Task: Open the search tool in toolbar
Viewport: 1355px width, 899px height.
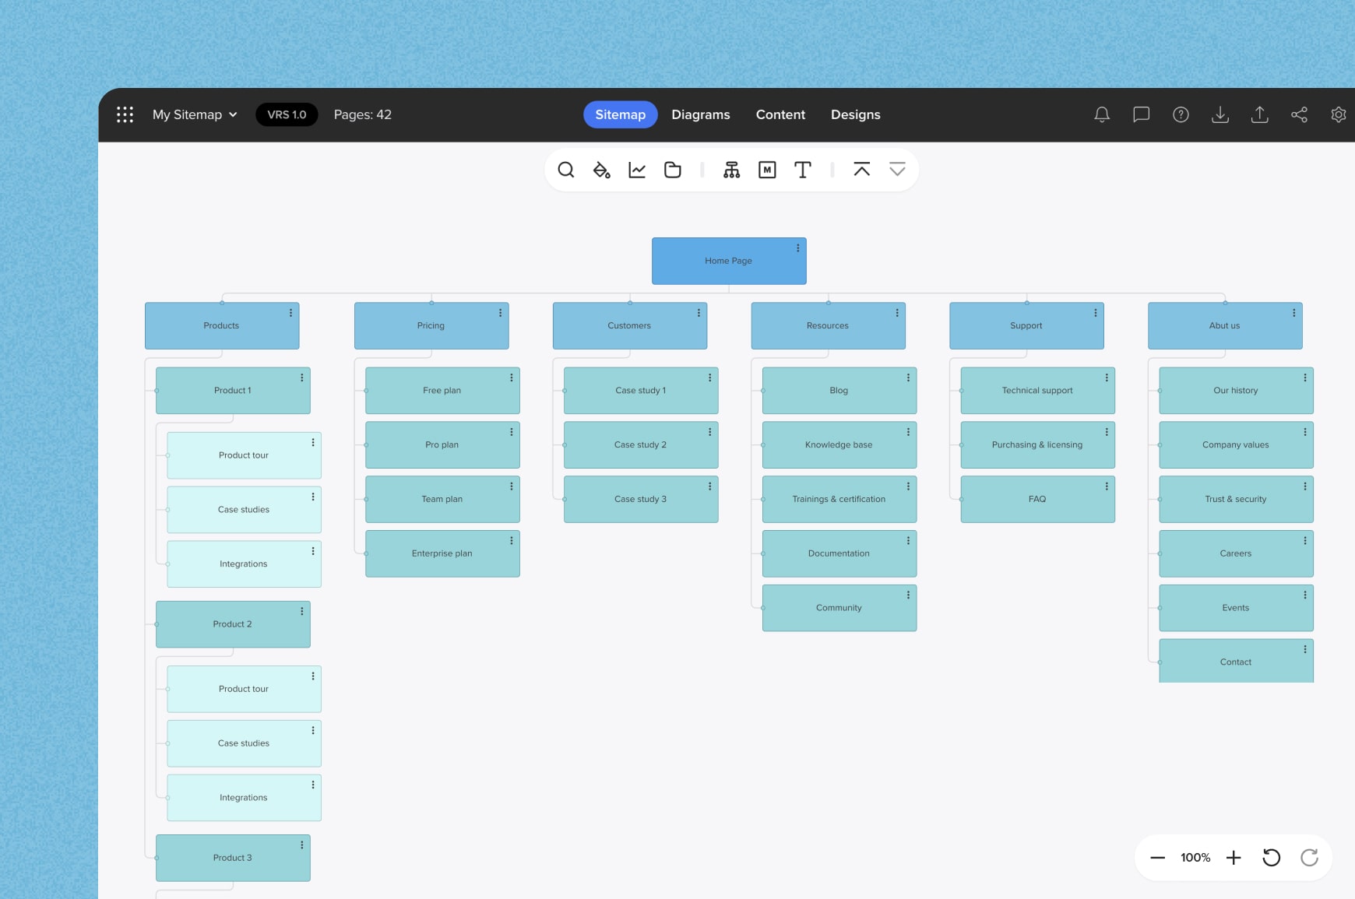Action: (566, 170)
